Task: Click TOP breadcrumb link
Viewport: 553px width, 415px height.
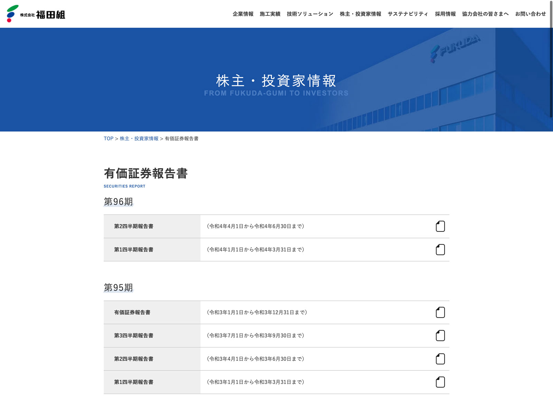Action: [109, 138]
